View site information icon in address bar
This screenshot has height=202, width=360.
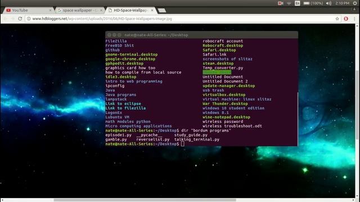(29, 19)
